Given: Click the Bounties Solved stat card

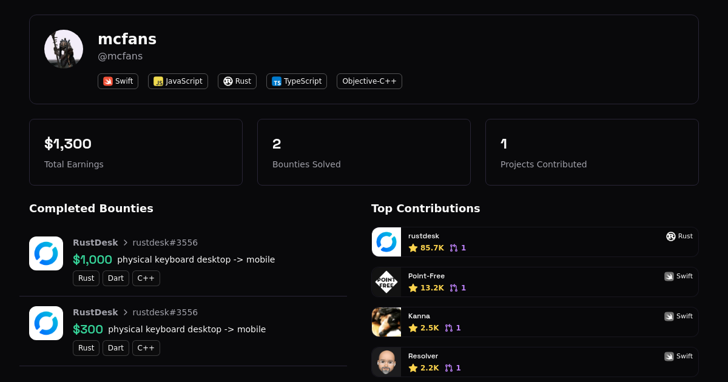Looking at the screenshot, I should pos(364,152).
